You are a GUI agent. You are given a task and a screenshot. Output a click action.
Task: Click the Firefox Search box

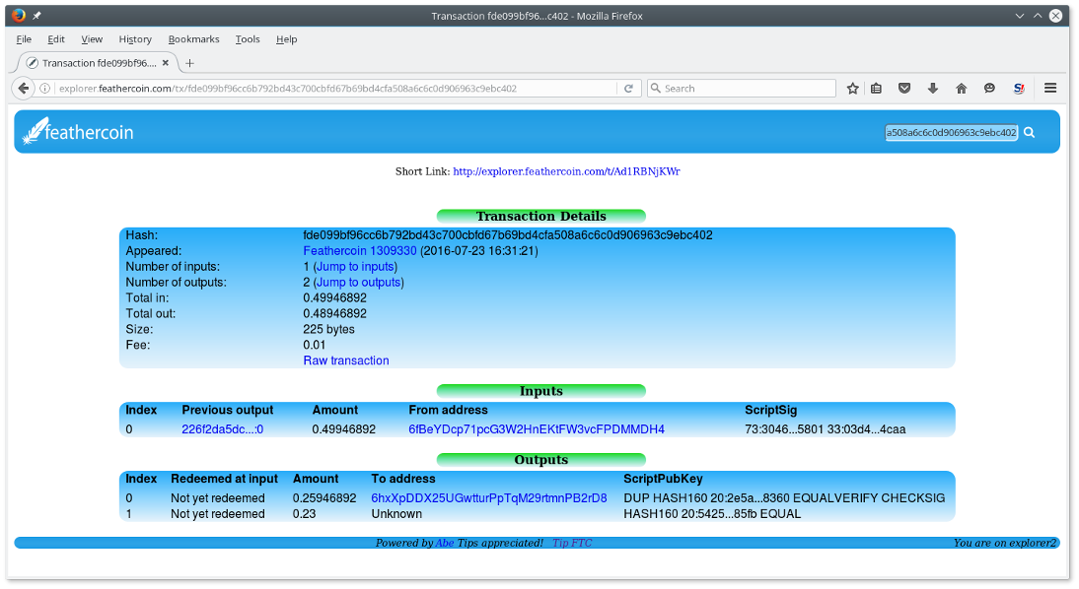tap(742, 88)
